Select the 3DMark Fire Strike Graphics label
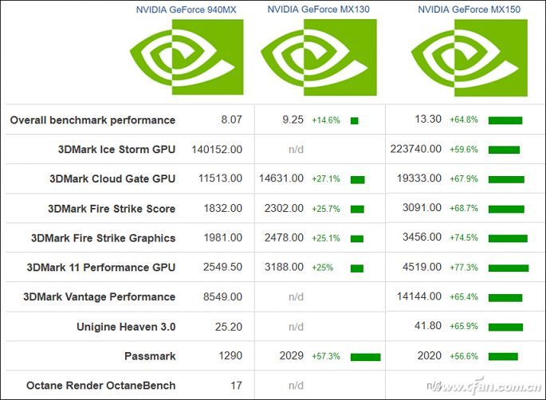 click(103, 238)
